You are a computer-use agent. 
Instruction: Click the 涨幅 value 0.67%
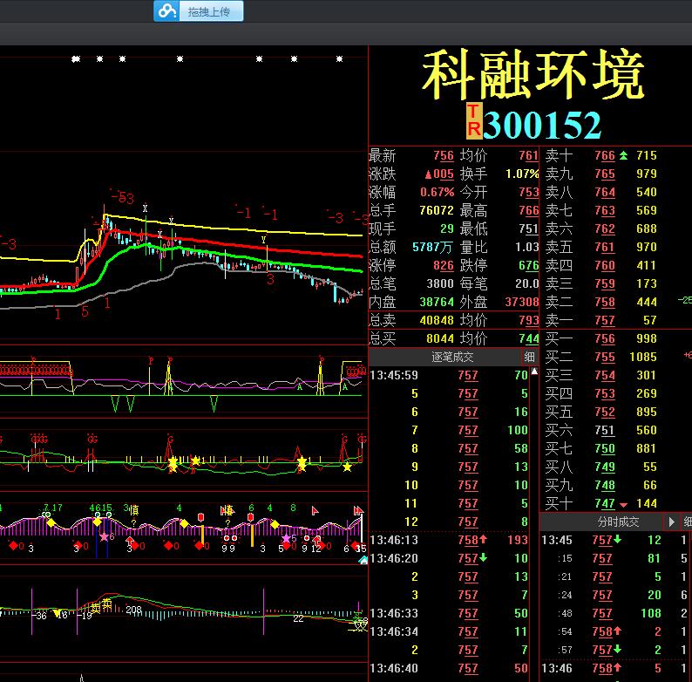[x=437, y=192]
